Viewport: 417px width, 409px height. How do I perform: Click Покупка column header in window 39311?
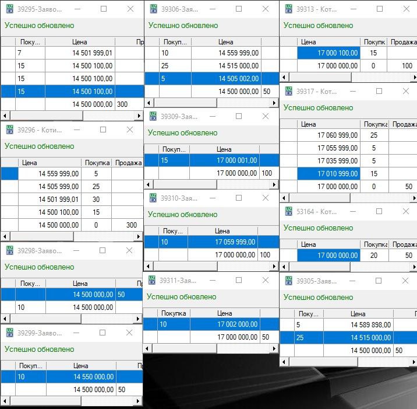[174, 313]
